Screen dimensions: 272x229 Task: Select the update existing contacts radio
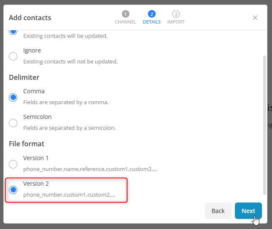point(13,31)
